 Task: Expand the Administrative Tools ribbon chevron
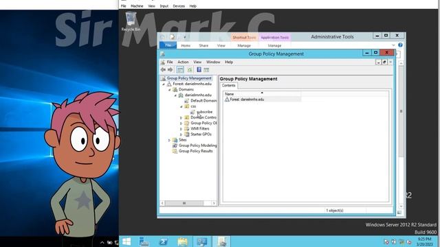(x=393, y=45)
